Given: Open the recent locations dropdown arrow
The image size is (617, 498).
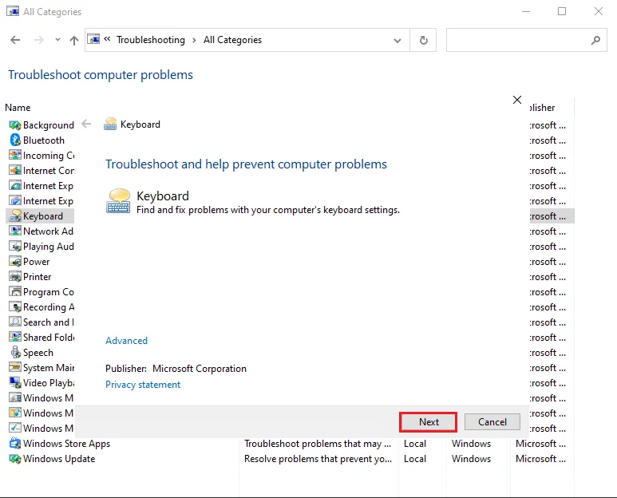Looking at the screenshot, I should coord(57,39).
